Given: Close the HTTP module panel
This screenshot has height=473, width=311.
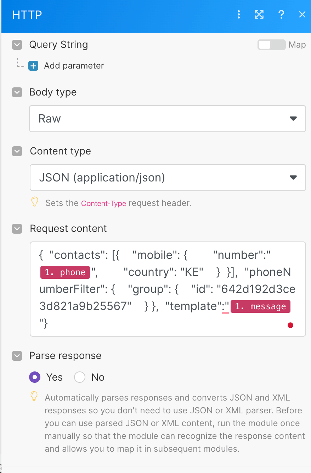Looking at the screenshot, I should click(x=302, y=15).
